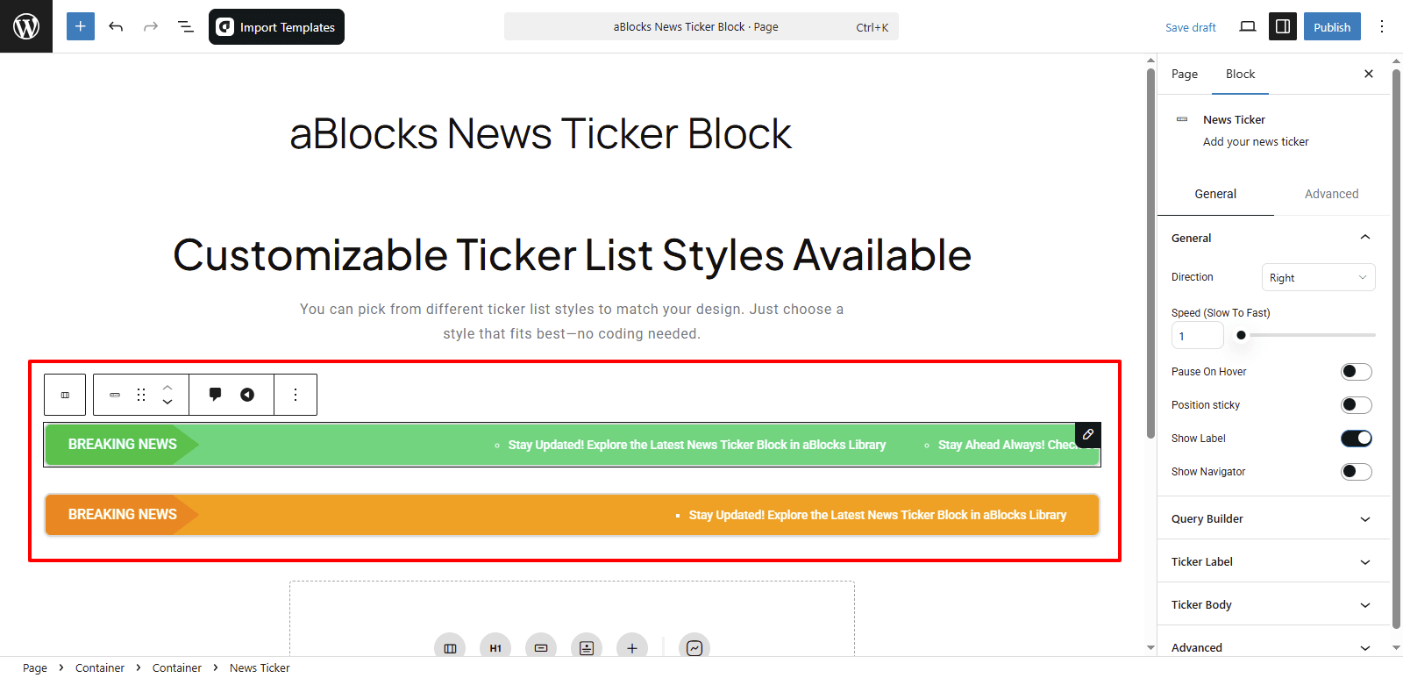Image resolution: width=1403 pixels, height=678 pixels.
Task: Select News Ticker in the breadcrumb
Action: click(260, 668)
